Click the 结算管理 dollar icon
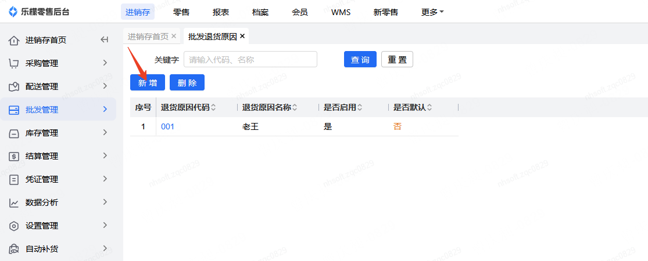The width and height of the screenshot is (648, 261). coord(14,156)
